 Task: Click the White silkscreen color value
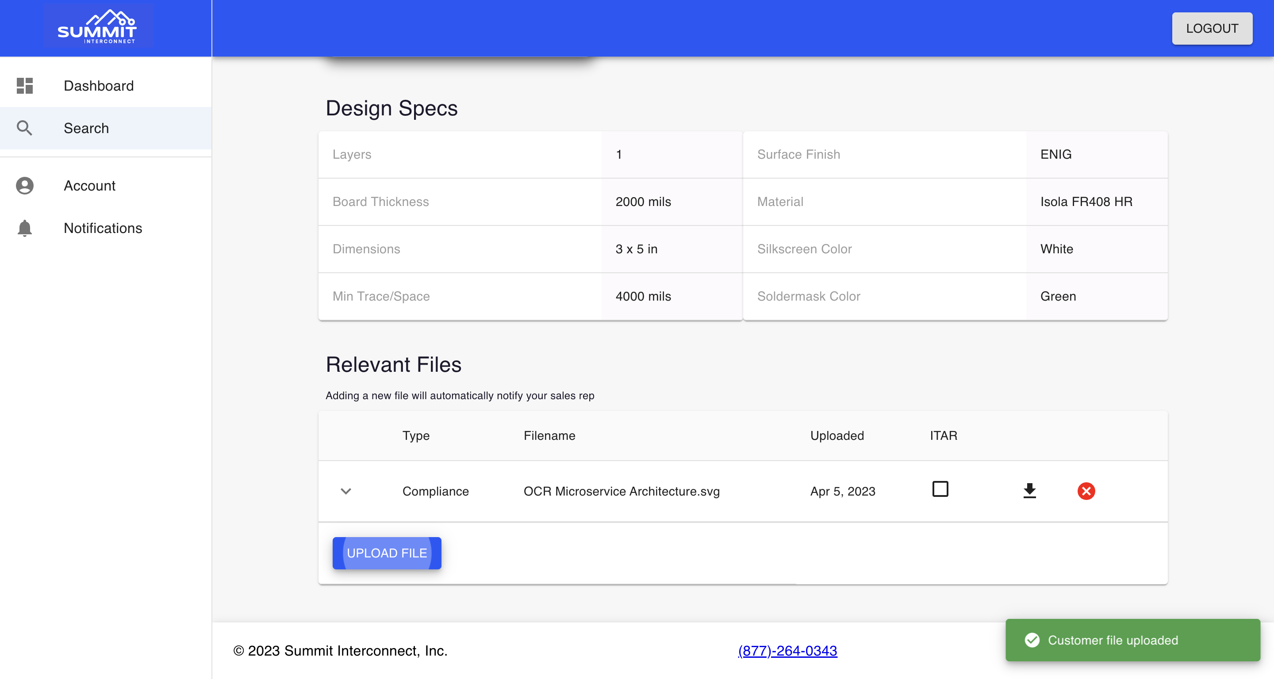pyautogui.click(x=1056, y=249)
